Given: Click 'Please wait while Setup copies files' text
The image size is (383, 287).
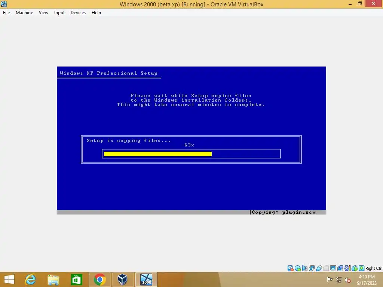Looking at the screenshot, I should [191, 96].
